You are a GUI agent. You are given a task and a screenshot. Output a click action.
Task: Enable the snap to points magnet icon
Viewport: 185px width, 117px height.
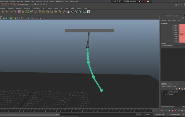[x=8, y=4]
